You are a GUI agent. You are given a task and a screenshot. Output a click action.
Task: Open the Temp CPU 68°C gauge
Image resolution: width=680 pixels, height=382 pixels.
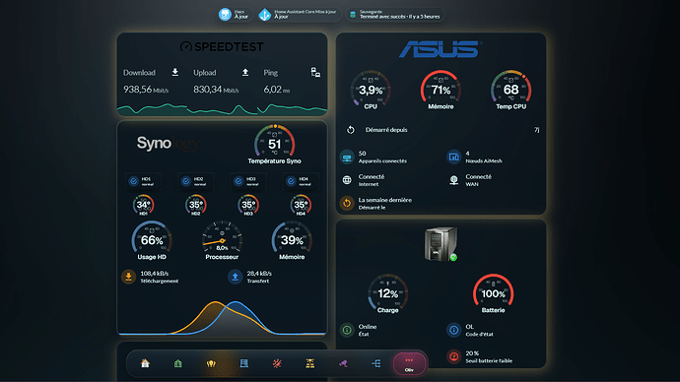[x=510, y=91]
